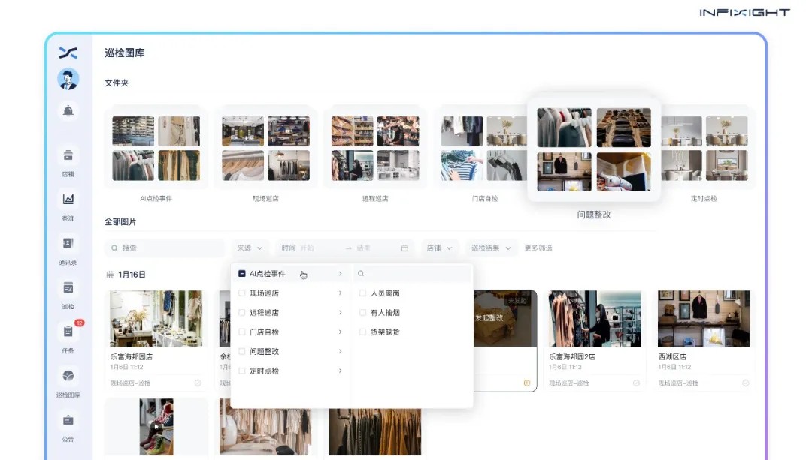Screen dimensions: 812x460
Task: Open the 任务 sidebar icon with badge
Action: click(x=68, y=332)
